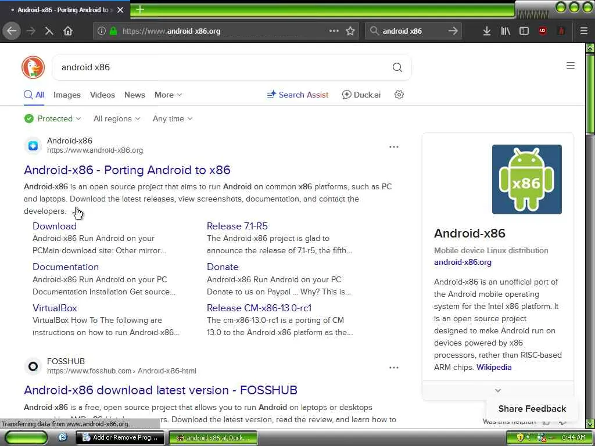Show site information icon in address bar
595x446 pixels.
pyautogui.click(x=101, y=31)
